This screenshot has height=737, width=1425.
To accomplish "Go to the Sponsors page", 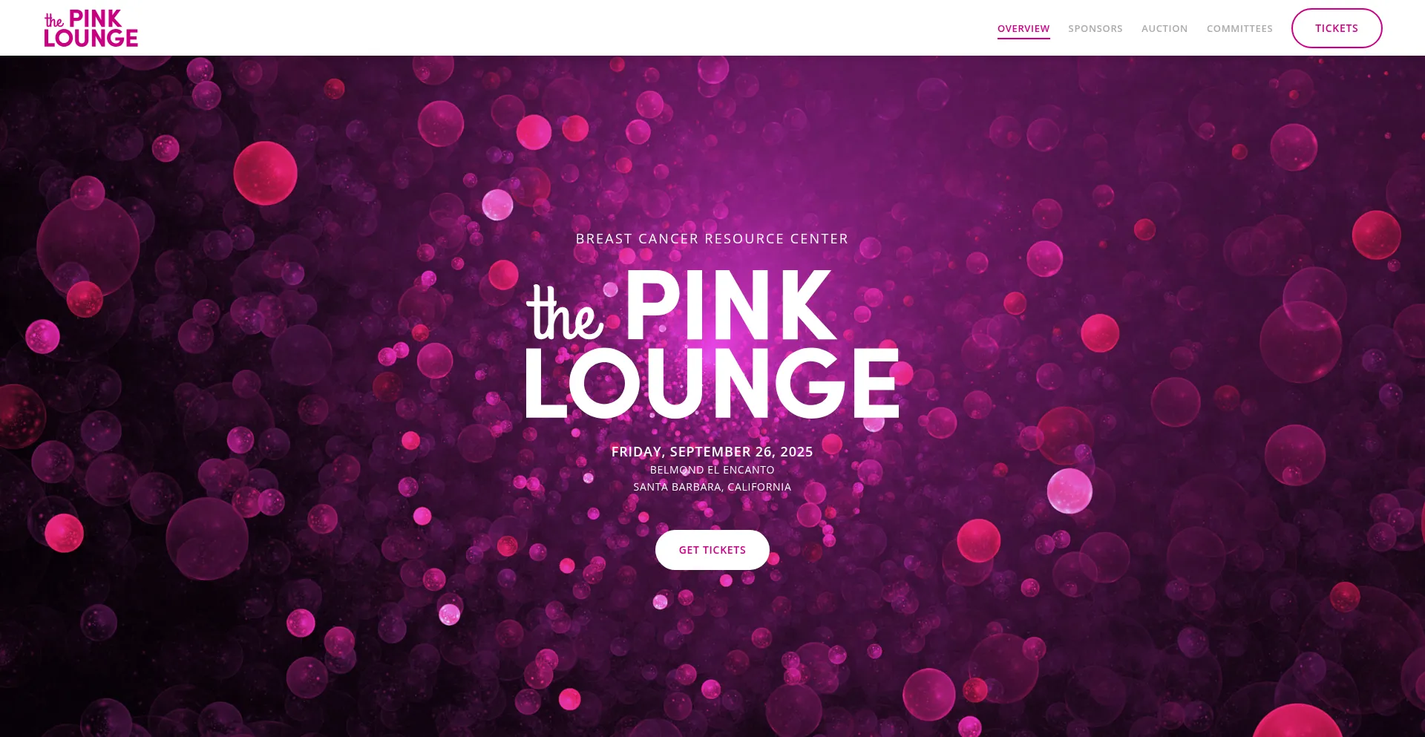I will 1095,29.
